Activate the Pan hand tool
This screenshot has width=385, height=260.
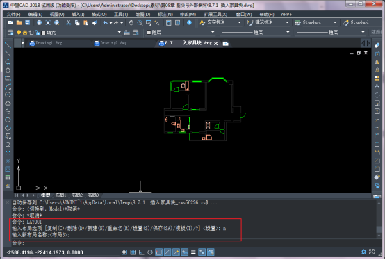tap(131, 23)
